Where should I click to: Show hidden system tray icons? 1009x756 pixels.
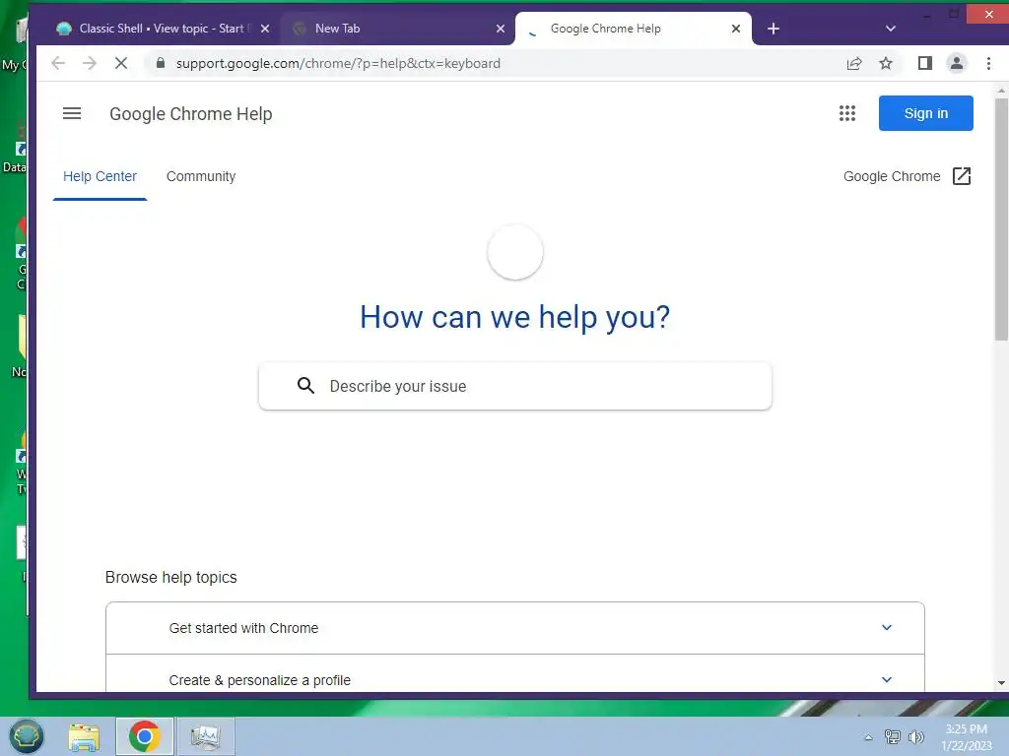(x=868, y=737)
